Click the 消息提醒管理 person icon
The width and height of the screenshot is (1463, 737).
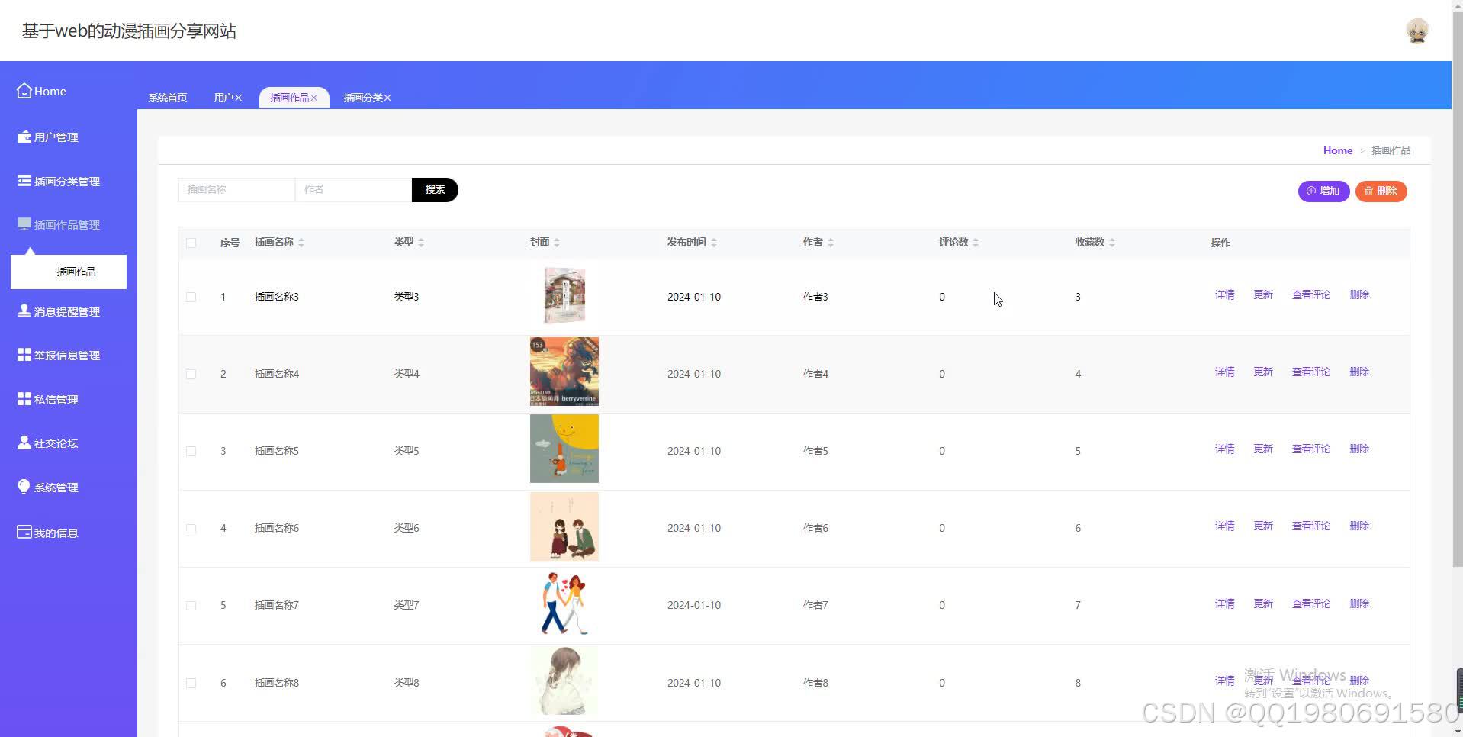coord(24,311)
